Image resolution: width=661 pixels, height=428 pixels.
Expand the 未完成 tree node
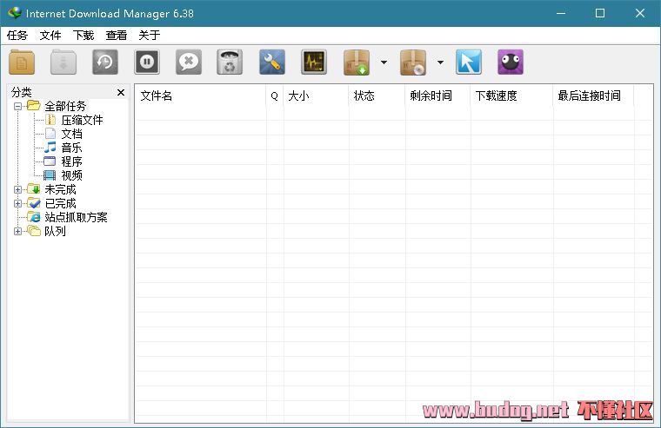(x=18, y=189)
